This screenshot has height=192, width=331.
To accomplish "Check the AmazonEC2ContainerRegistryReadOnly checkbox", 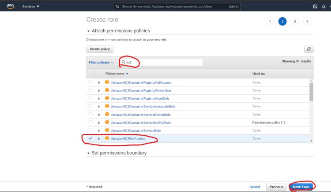I will pos(90,98).
